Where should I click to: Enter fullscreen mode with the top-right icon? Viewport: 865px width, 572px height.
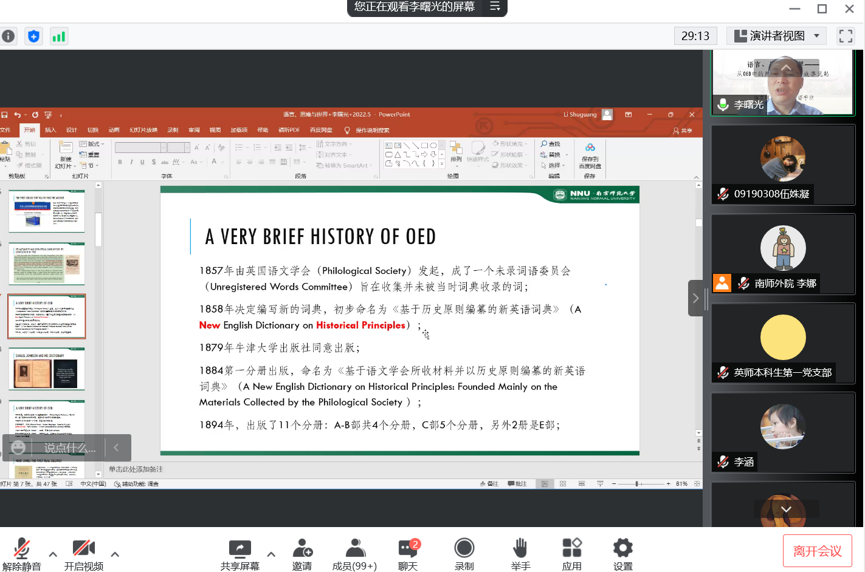pos(846,36)
